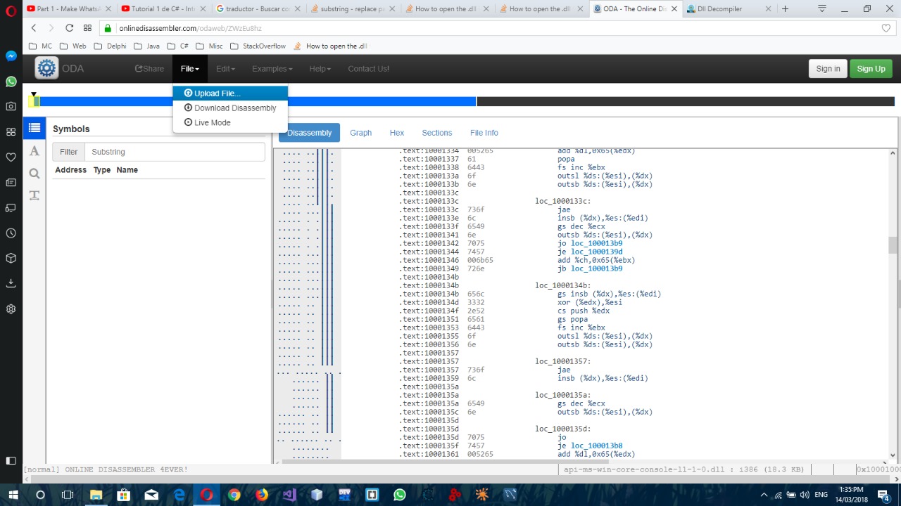The width and height of the screenshot is (901, 506).
Task: Open the Delphi bookmarks folder
Action: click(x=111, y=46)
